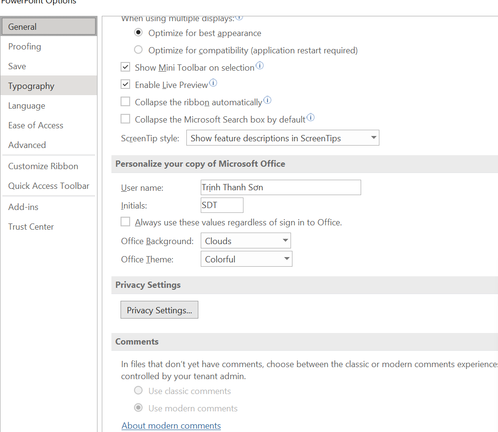Open the Advanced category
This screenshot has height=432, width=498.
pyautogui.click(x=49, y=145)
